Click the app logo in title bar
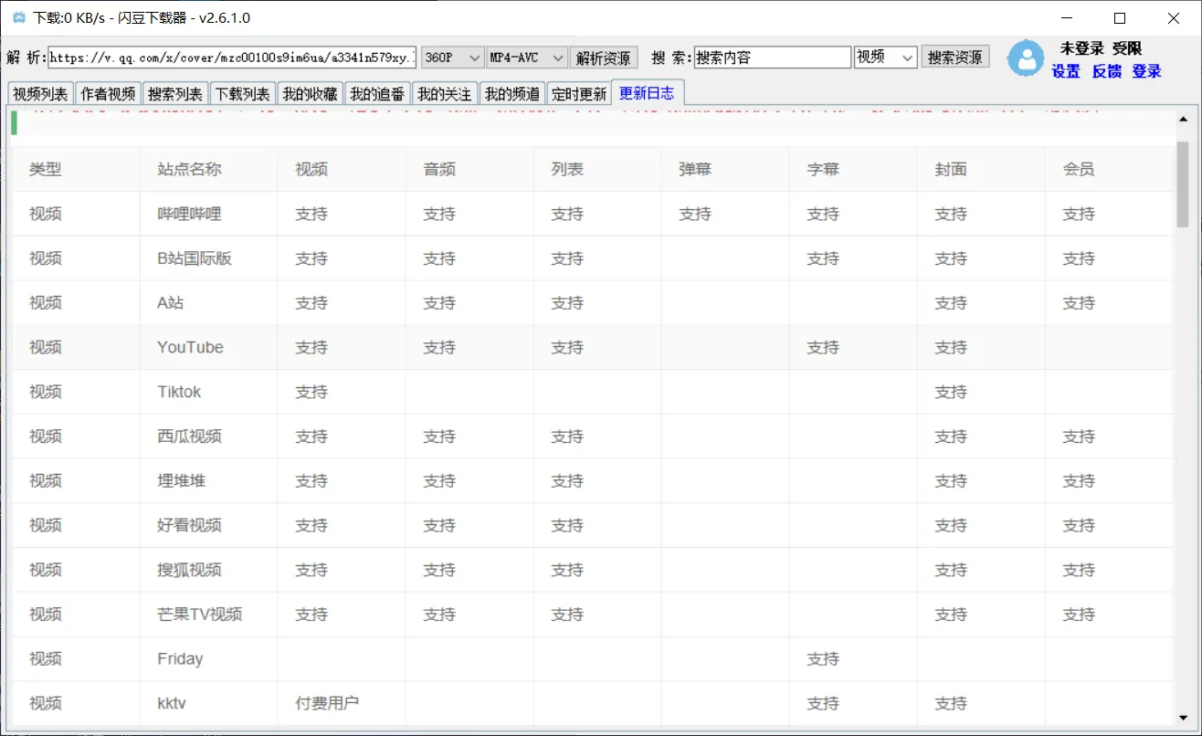The image size is (1202, 736). tap(18, 18)
